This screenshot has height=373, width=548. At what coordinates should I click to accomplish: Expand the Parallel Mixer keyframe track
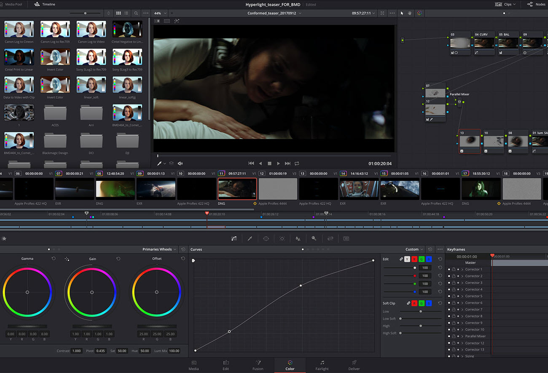[x=462, y=336]
